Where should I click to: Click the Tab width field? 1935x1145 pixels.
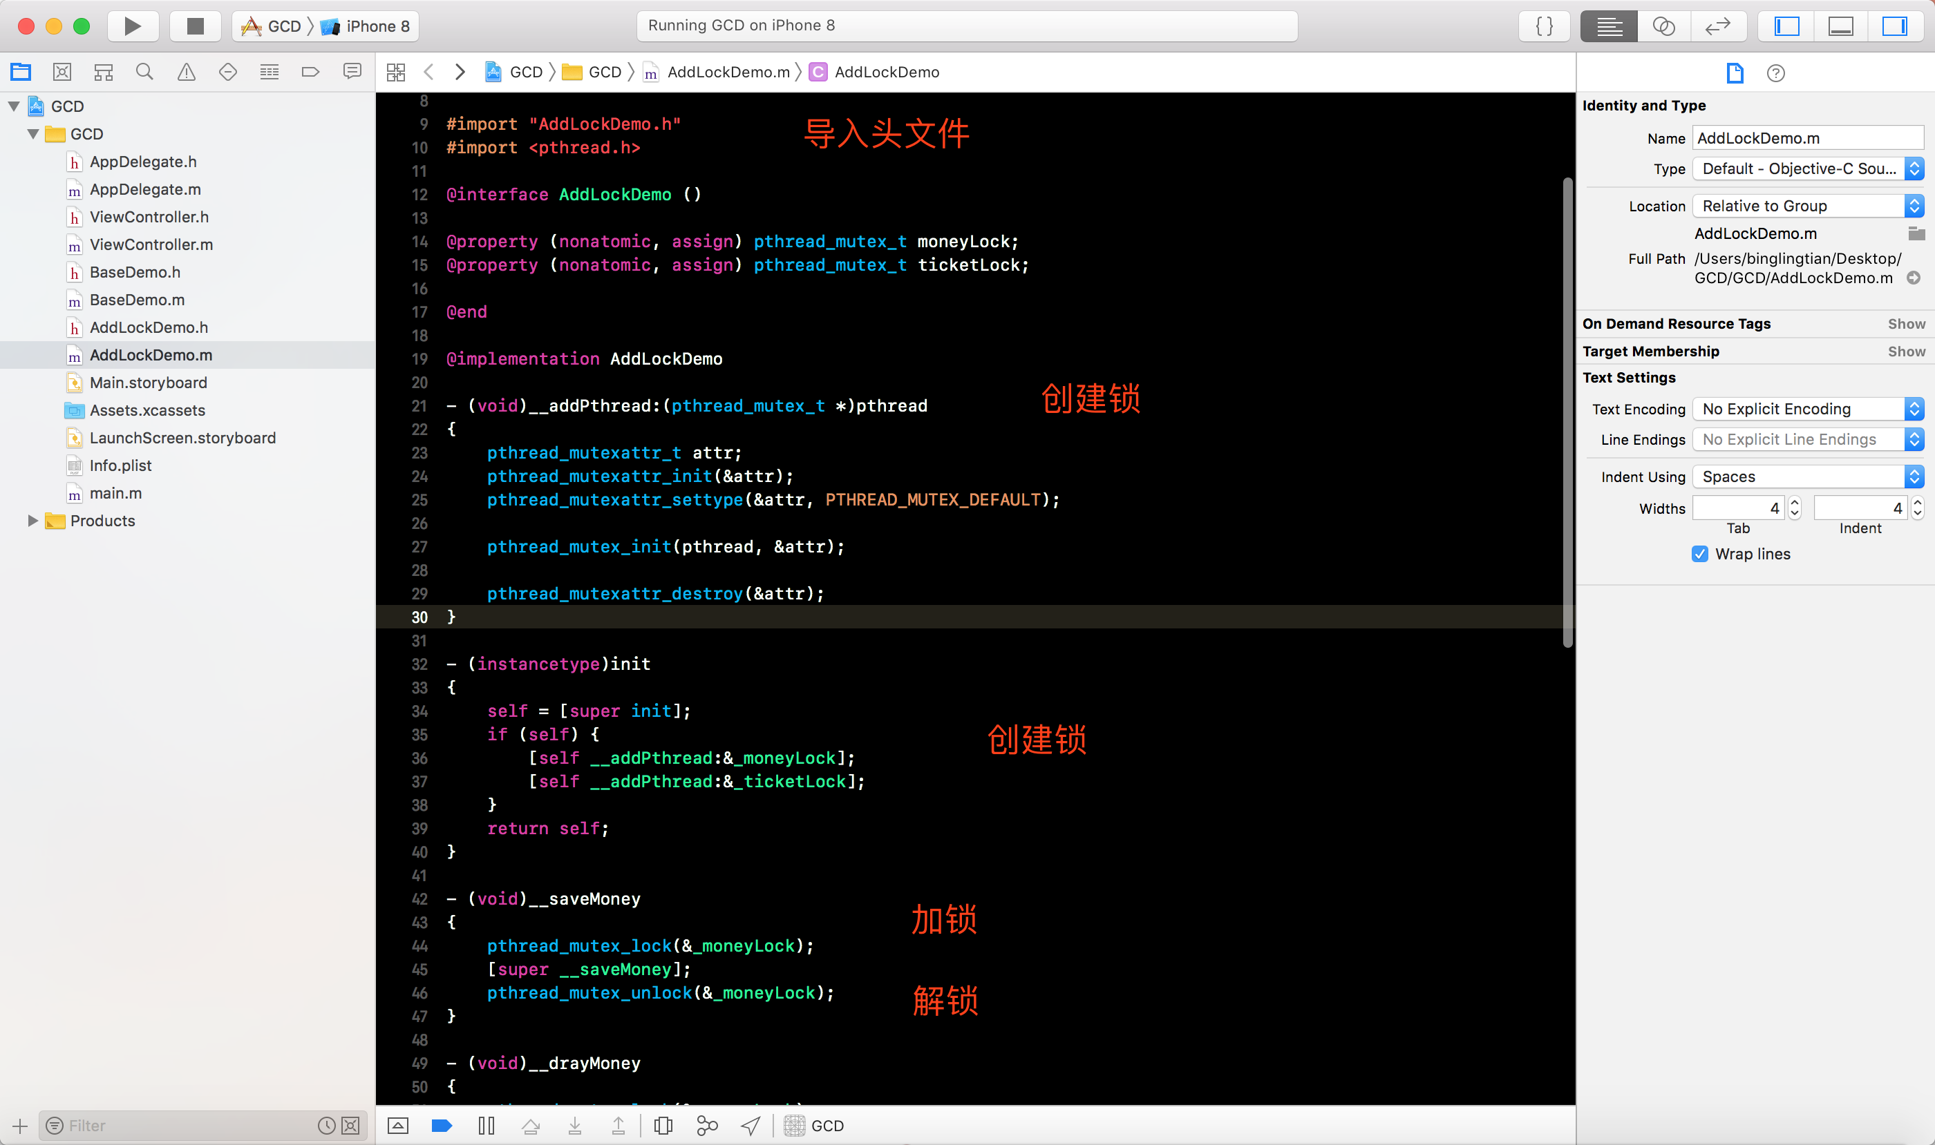coord(1738,508)
